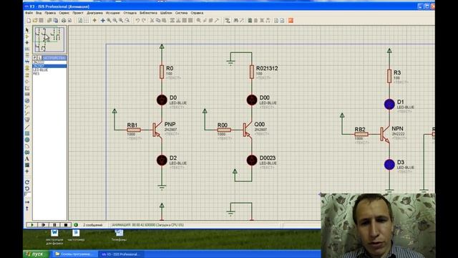Click the Play simulation button
458x258 pixels.
click(x=32, y=225)
